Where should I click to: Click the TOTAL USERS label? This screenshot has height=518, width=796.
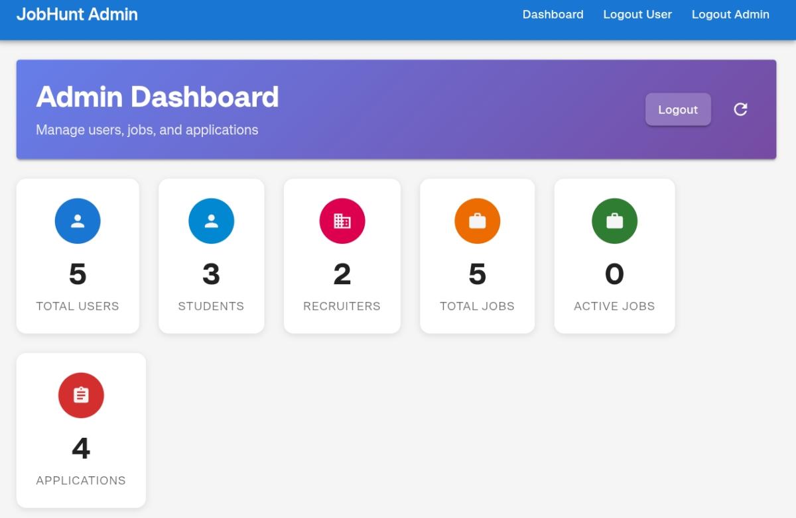(78, 306)
